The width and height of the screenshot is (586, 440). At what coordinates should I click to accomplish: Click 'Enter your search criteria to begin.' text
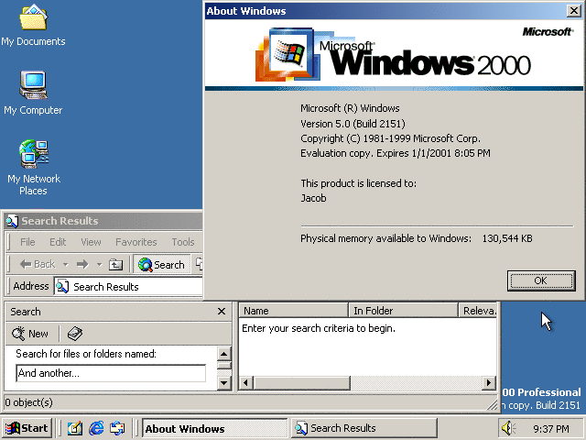[319, 328]
